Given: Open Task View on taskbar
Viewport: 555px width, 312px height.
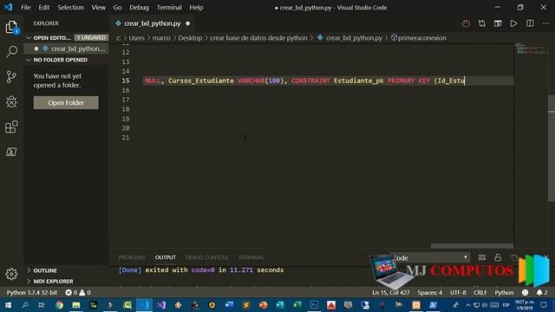Looking at the screenshot, I should coord(42,305).
